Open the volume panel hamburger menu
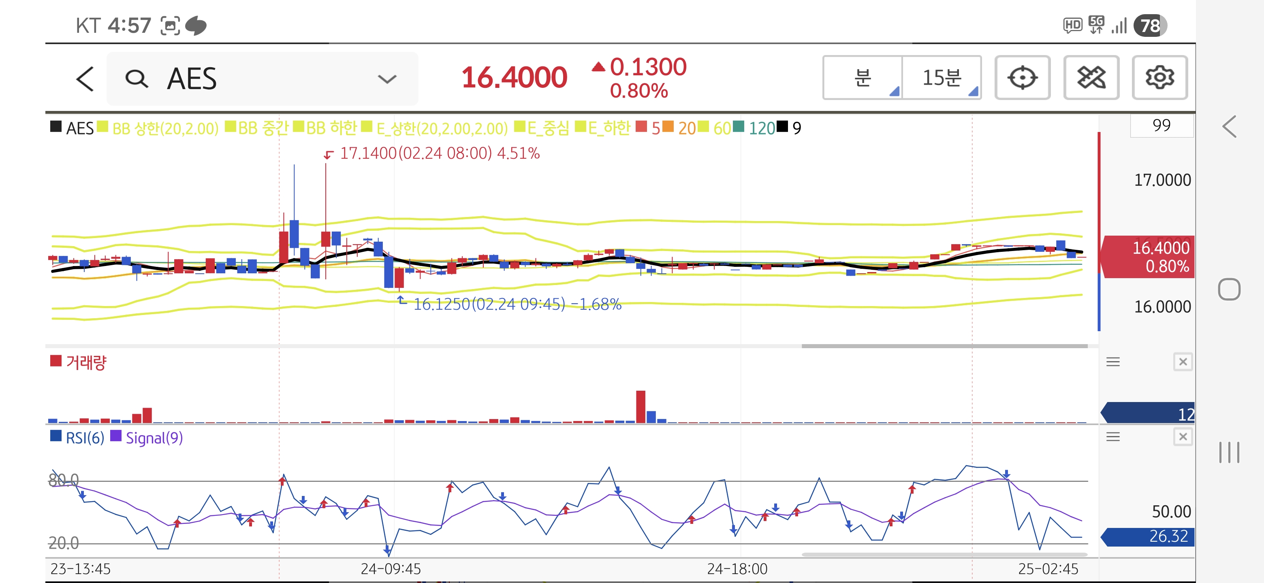This screenshot has height=583, width=1264. point(1113,362)
